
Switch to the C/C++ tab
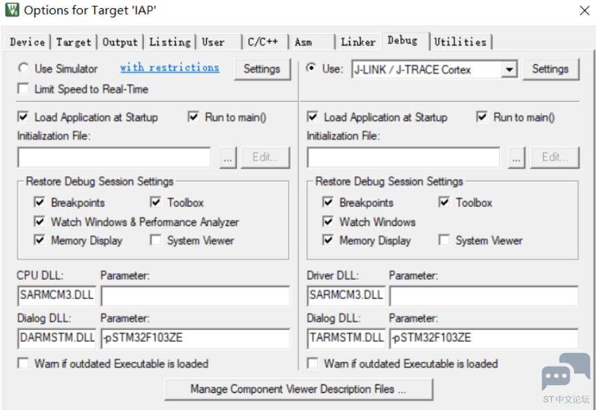265,42
